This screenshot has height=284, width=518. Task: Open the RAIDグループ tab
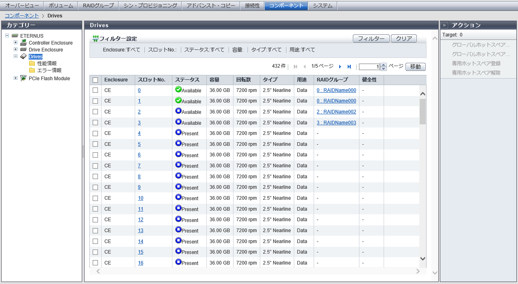[x=98, y=6]
